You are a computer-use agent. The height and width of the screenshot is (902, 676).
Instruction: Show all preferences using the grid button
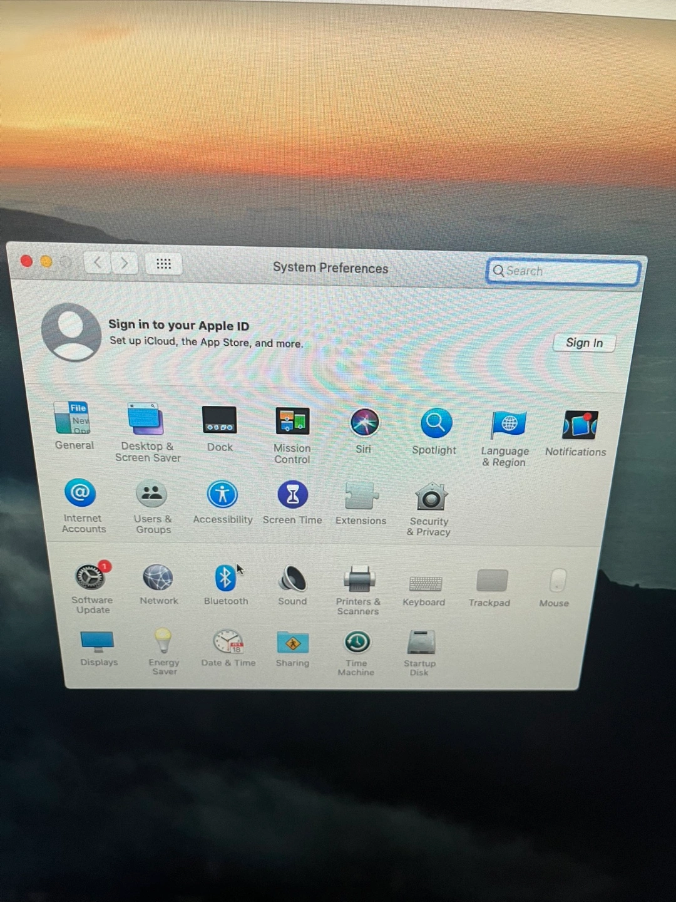[163, 264]
